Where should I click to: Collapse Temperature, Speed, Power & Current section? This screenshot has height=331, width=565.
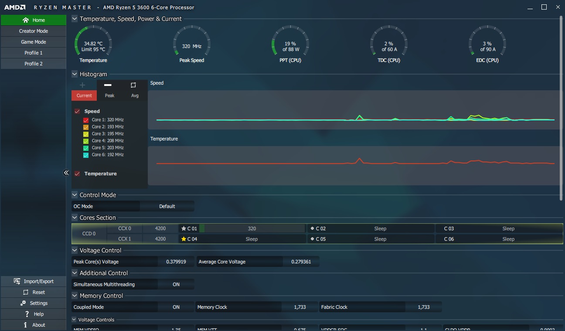coord(75,19)
